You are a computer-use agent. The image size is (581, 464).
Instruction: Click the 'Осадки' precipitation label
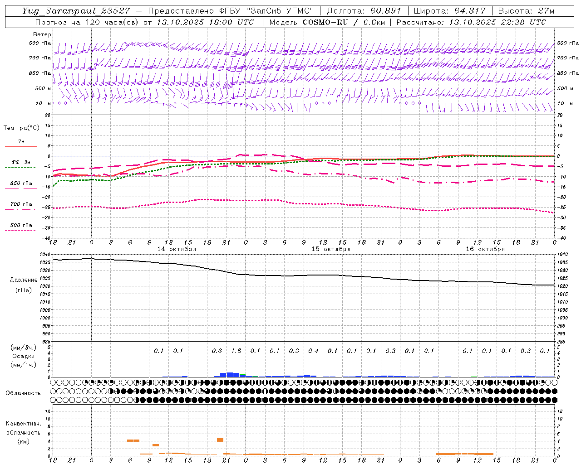point(24,356)
